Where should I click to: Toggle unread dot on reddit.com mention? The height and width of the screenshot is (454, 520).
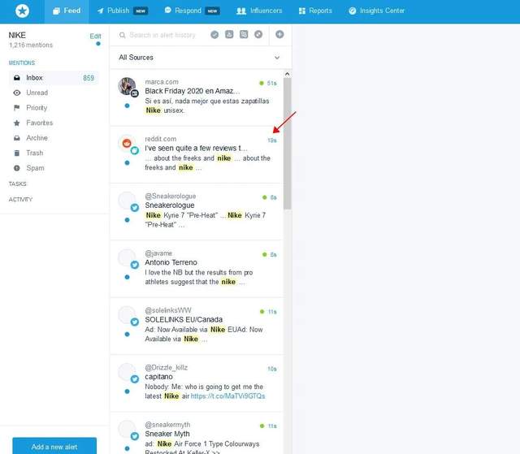(127, 162)
